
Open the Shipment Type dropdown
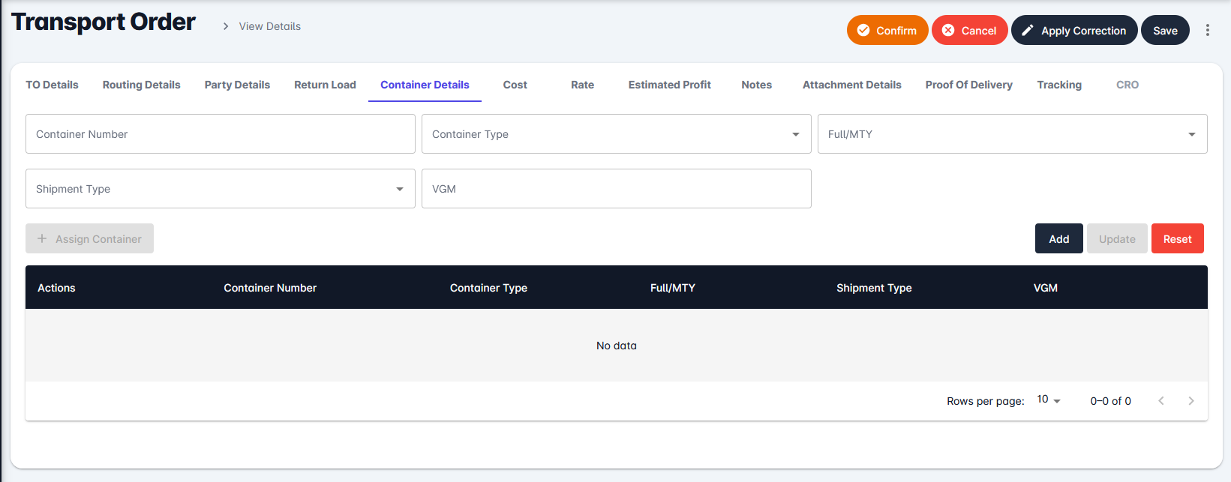click(x=220, y=189)
